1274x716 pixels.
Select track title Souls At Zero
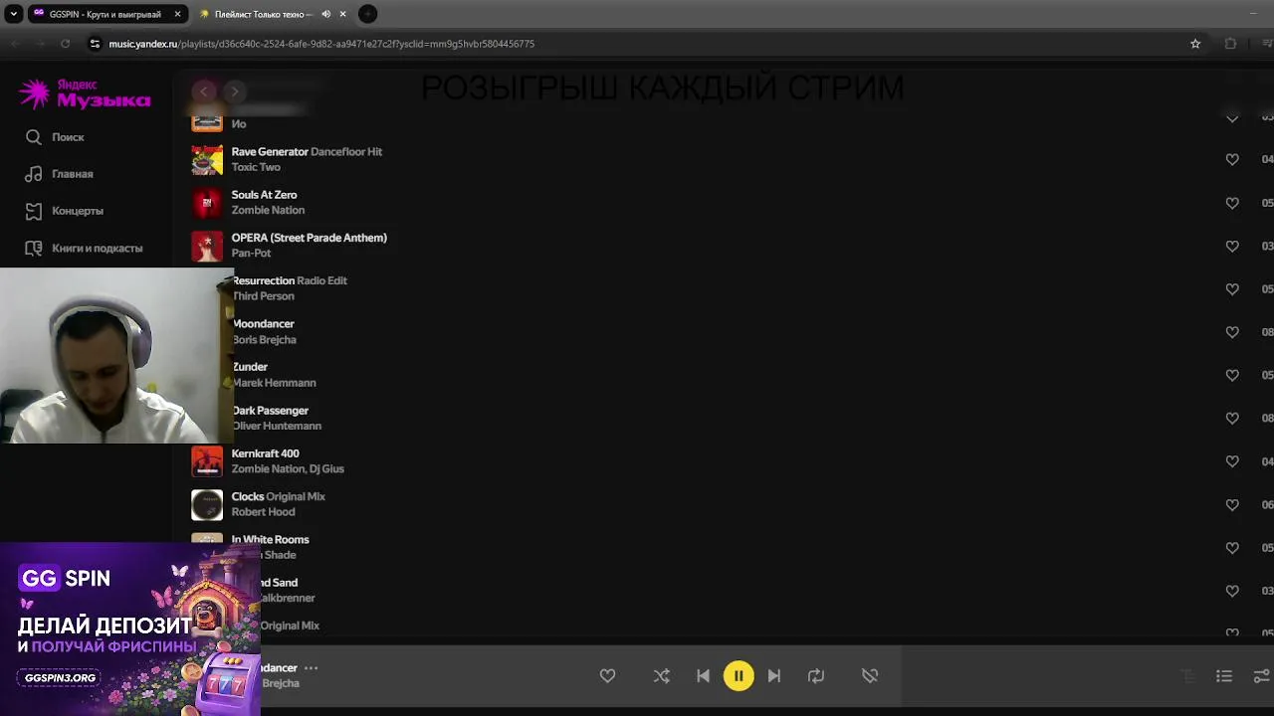(264, 195)
